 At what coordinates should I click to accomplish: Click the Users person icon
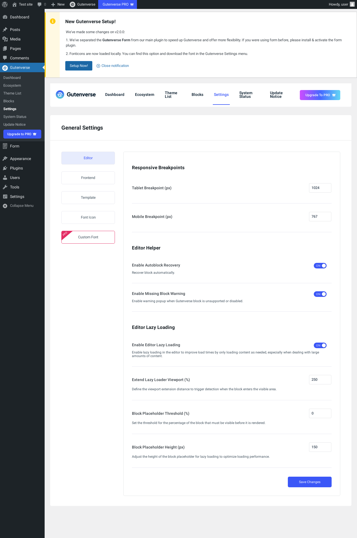[x=5, y=178]
